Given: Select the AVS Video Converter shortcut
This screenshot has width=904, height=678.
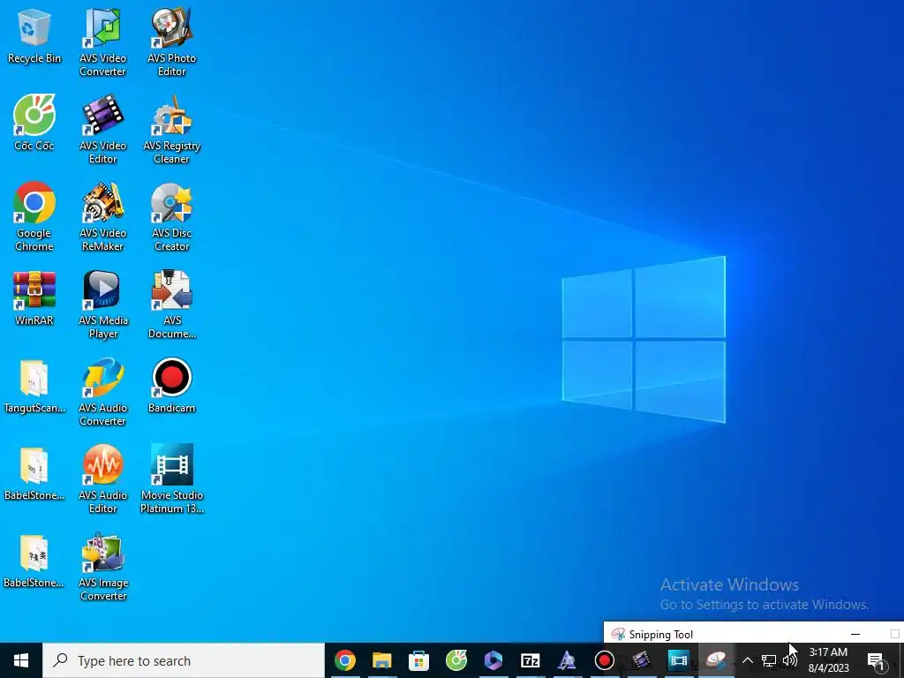Looking at the screenshot, I should coord(102,41).
